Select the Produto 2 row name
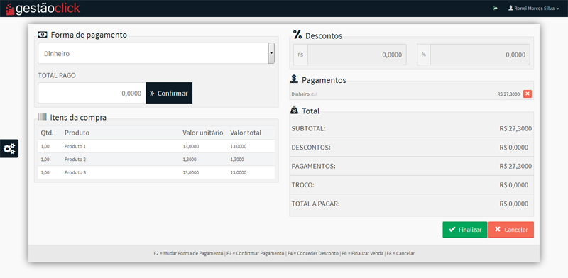Screen dimensions: 568x278 pos(75,160)
